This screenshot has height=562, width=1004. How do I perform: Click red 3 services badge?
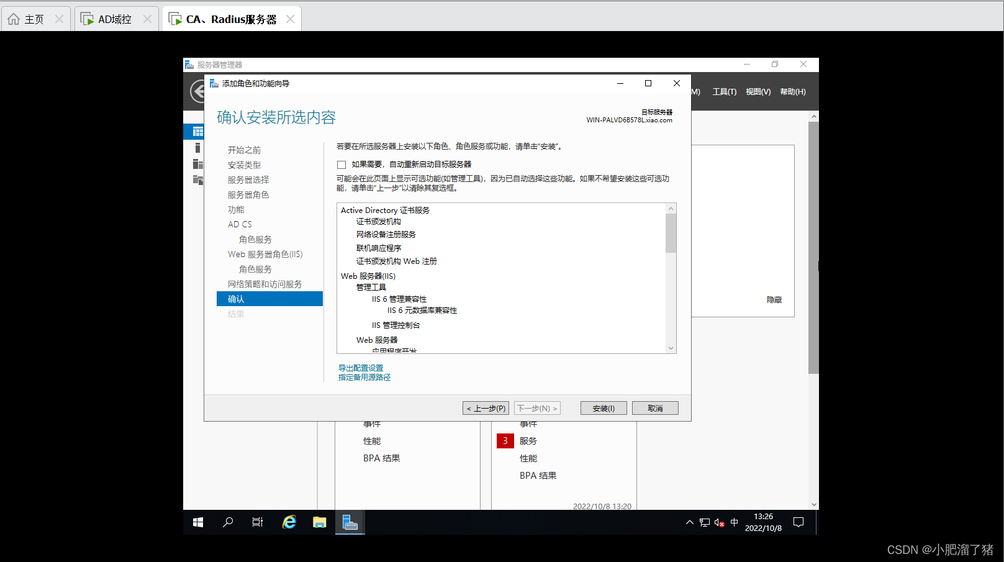coord(505,441)
